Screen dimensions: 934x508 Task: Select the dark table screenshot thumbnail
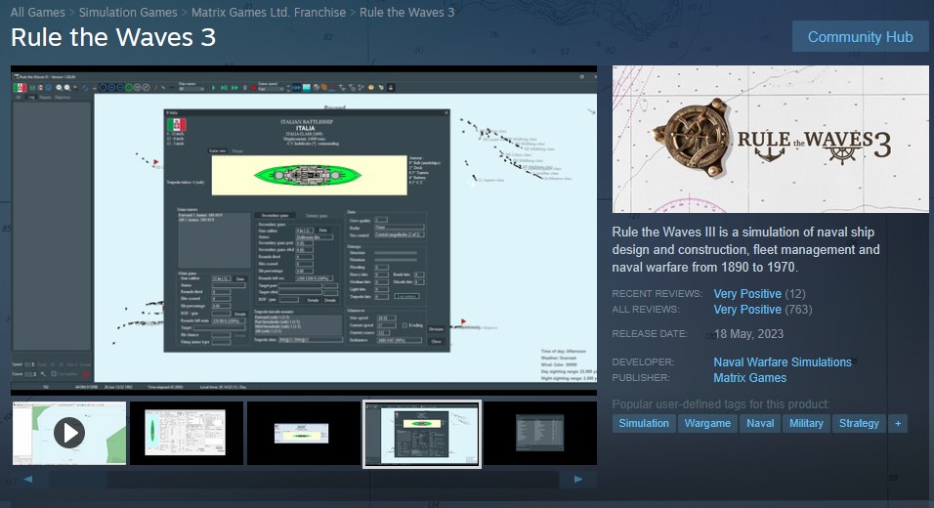[540, 433]
